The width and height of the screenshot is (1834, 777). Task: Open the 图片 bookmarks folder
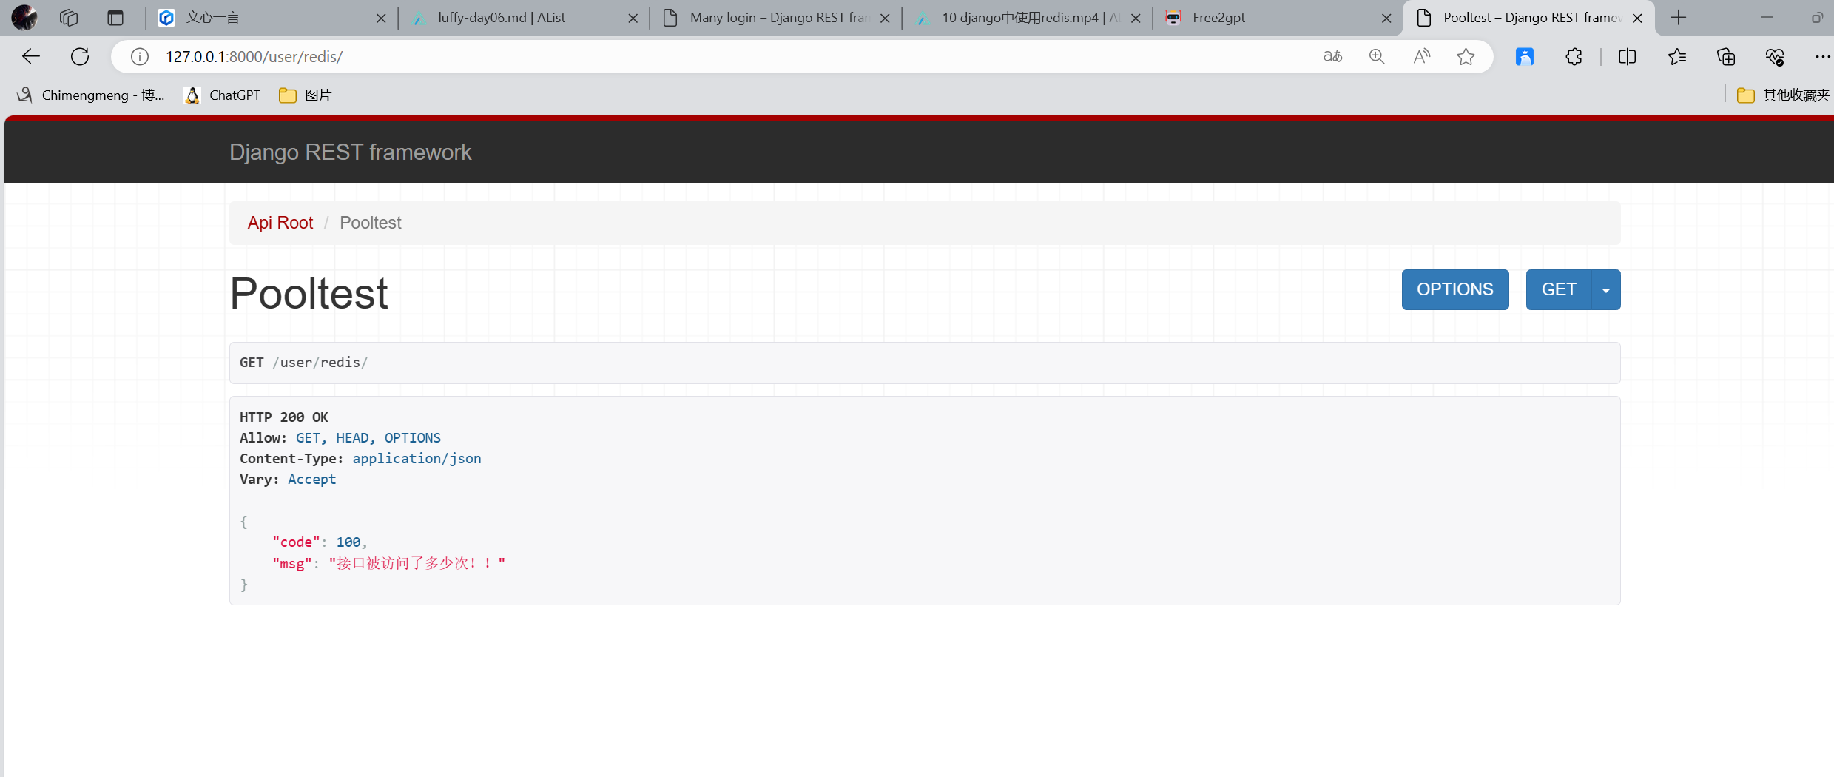(x=305, y=95)
